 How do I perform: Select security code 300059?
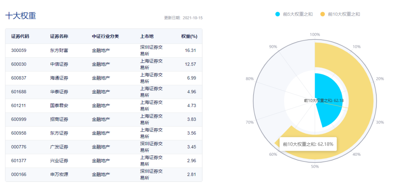pyautogui.click(x=19, y=50)
